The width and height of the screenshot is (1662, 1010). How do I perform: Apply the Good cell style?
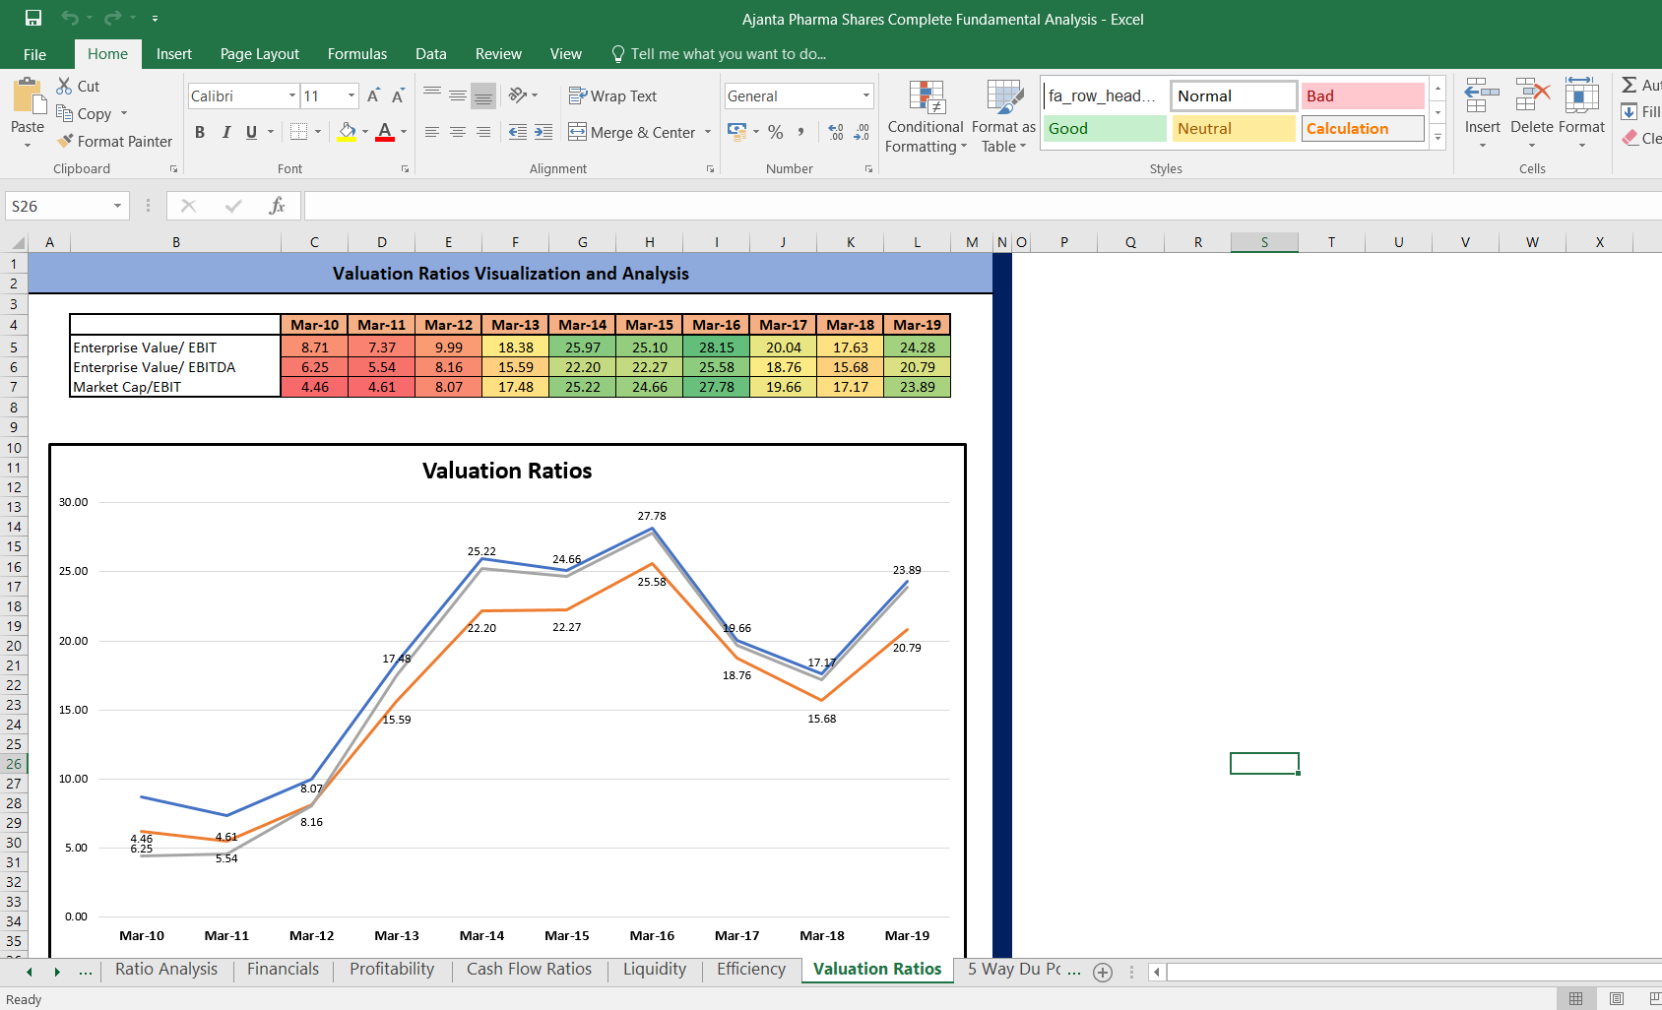click(1105, 128)
